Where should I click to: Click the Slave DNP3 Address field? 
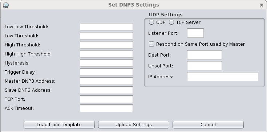point(106,90)
